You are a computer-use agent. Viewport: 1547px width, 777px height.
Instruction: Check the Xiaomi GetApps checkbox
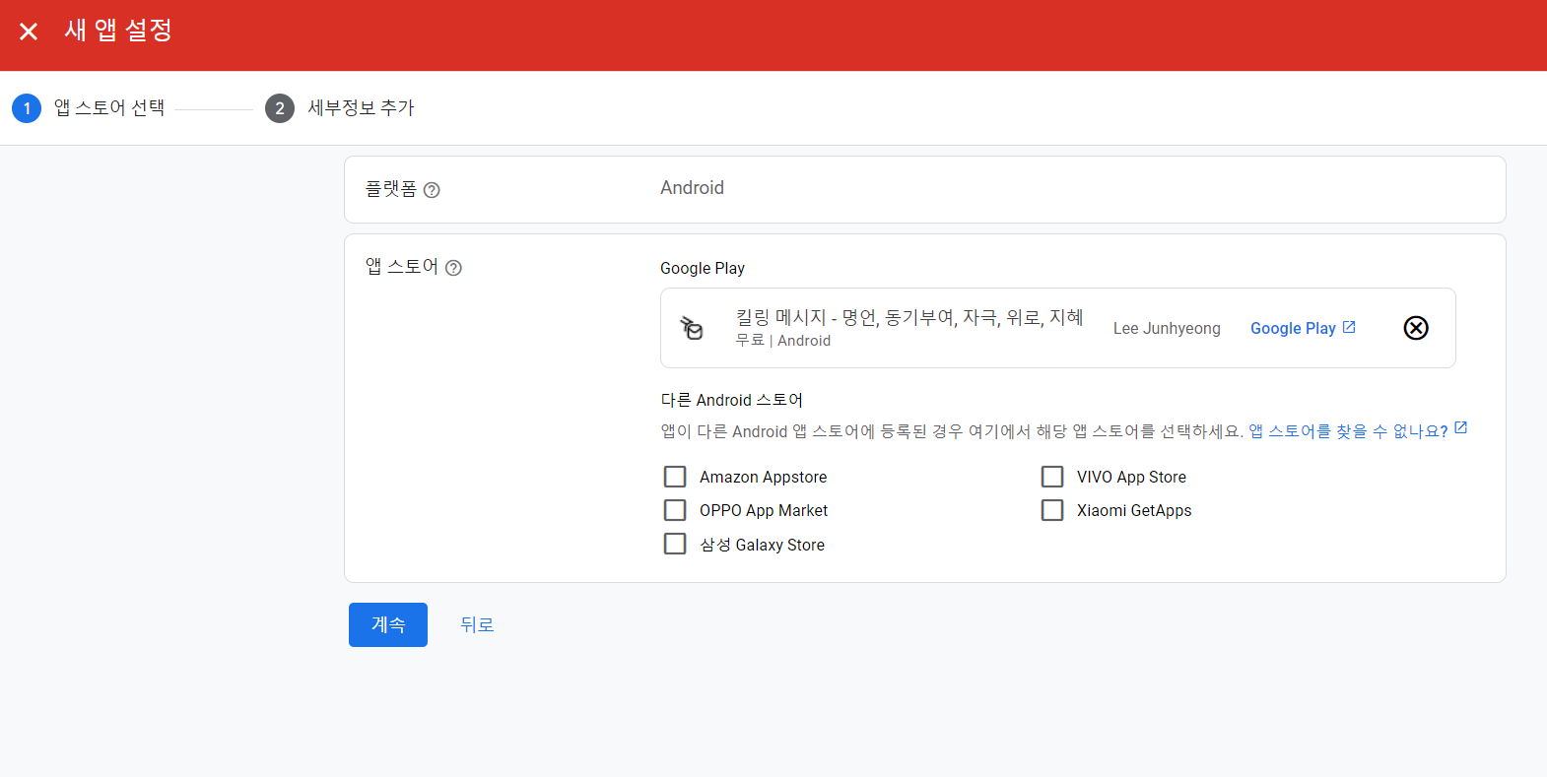click(1052, 510)
